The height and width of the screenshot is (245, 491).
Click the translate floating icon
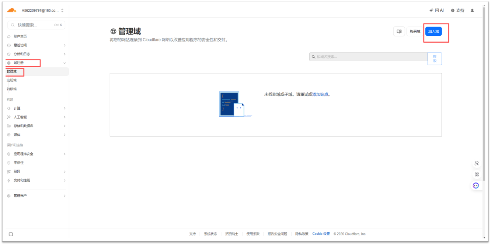click(x=476, y=163)
